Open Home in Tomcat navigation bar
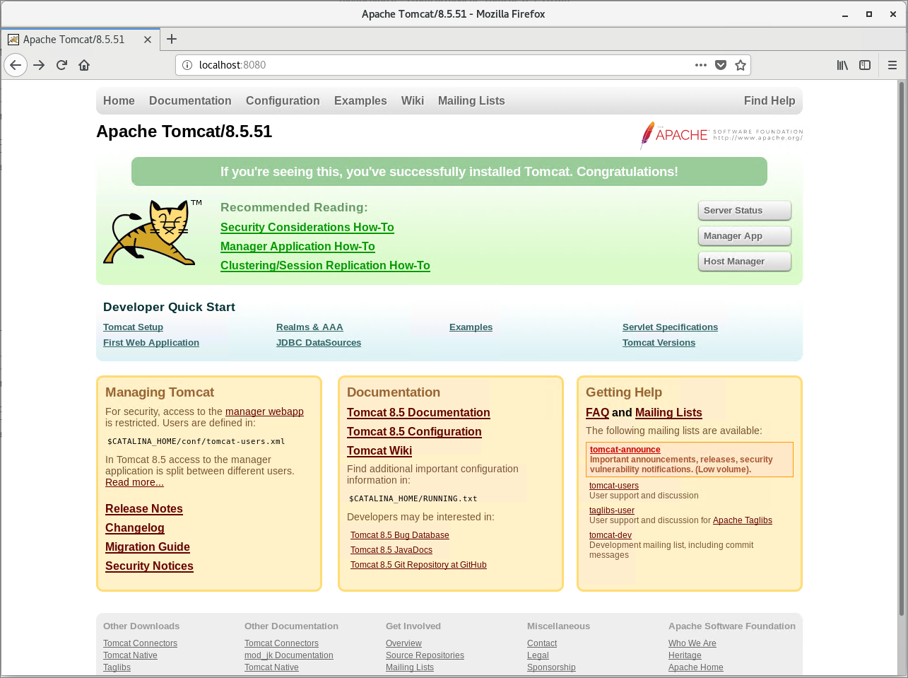Screen dimensions: 908x678 point(119,101)
